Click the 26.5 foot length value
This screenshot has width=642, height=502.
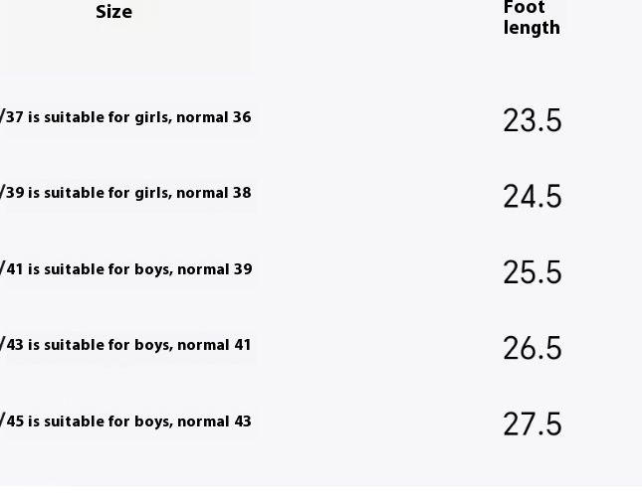[532, 348]
